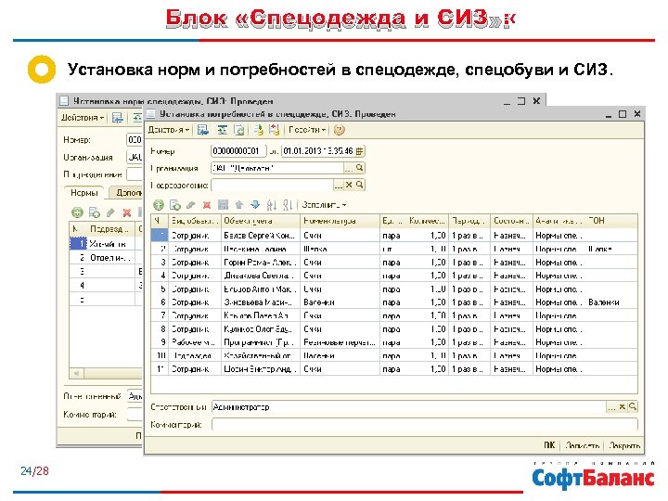Click the date field 01.01.2013
The image size is (668, 501).
[318, 151]
